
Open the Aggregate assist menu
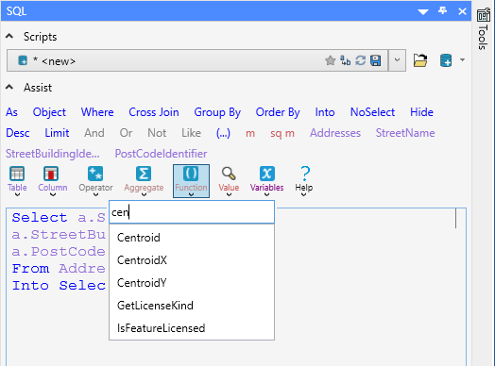pos(144,181)
